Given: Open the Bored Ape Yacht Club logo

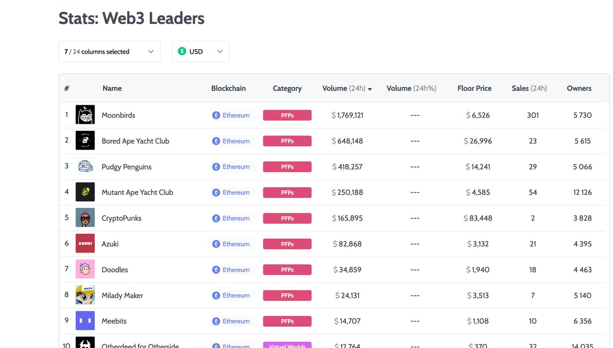Looking at the screenshot, I should (x=85, y=141).
